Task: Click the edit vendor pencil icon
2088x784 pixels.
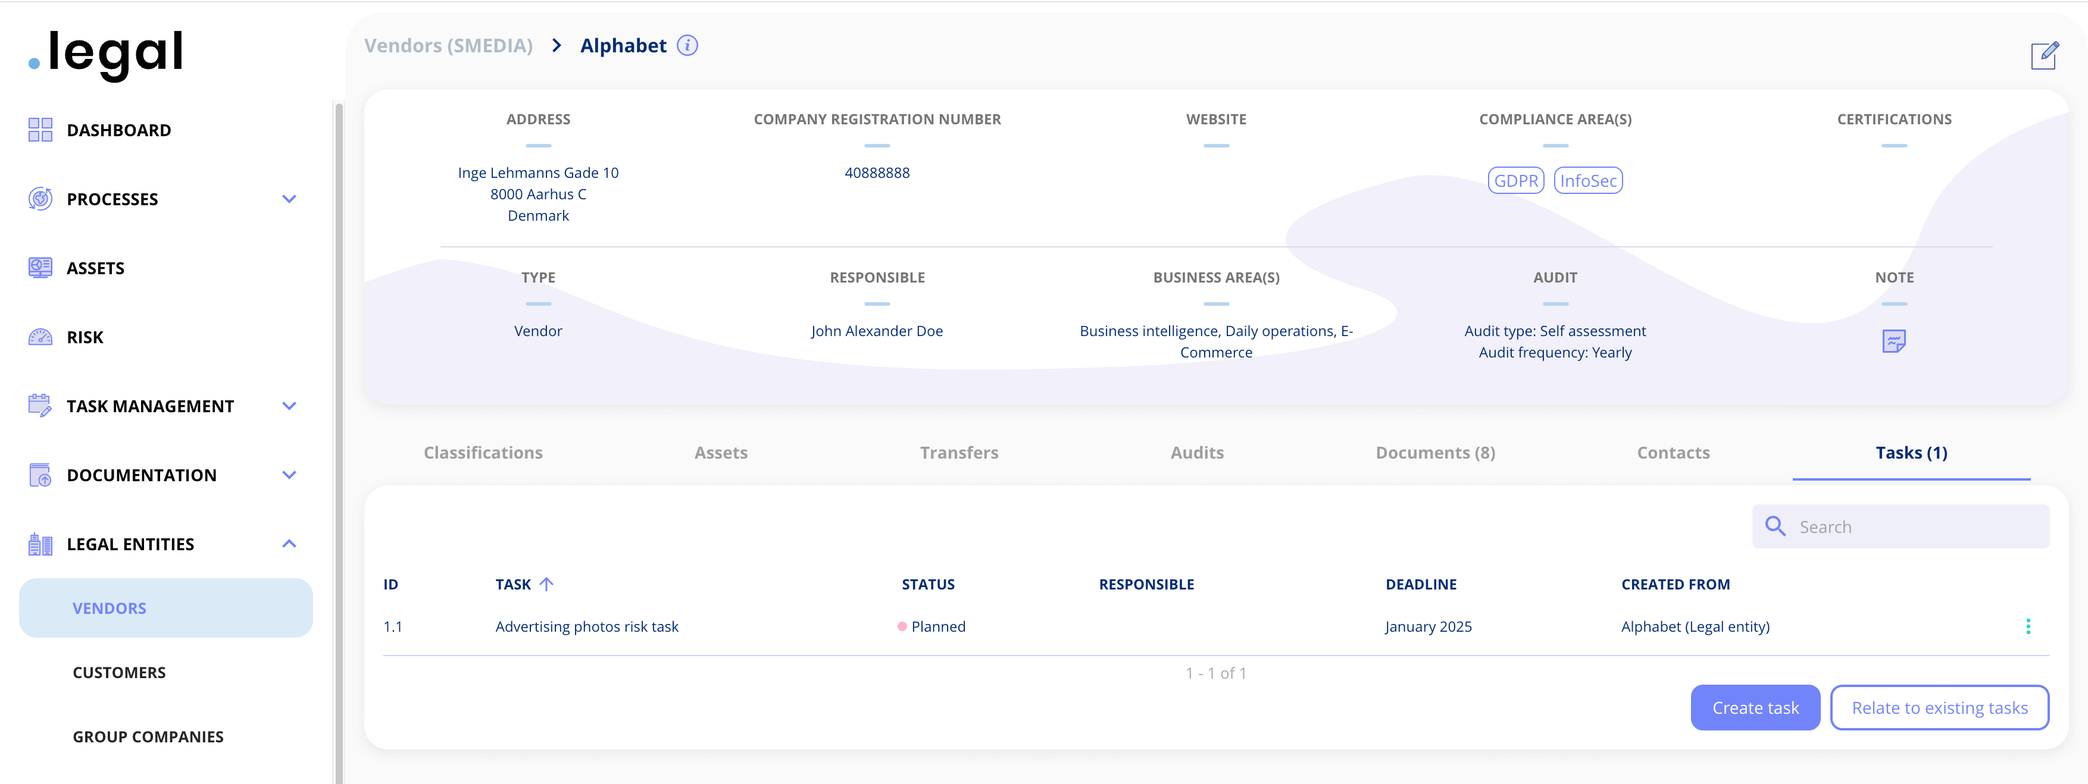Action: coord(2044,56)
